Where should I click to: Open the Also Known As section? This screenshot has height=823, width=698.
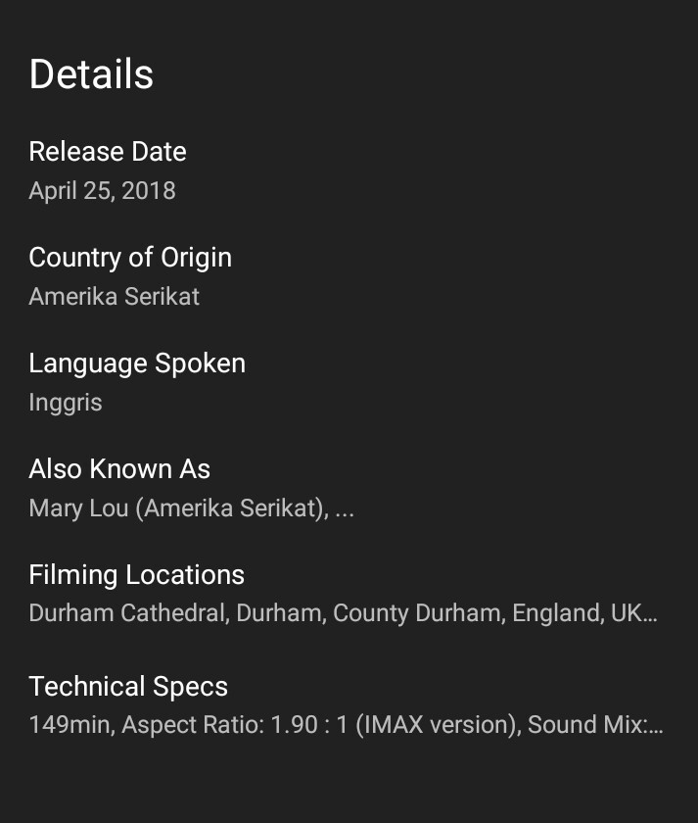tap(119, 469)
